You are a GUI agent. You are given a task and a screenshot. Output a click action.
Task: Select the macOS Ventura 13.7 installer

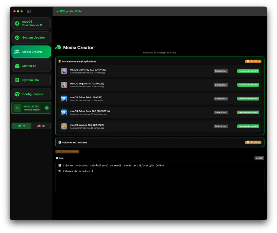tap(221, 126)
